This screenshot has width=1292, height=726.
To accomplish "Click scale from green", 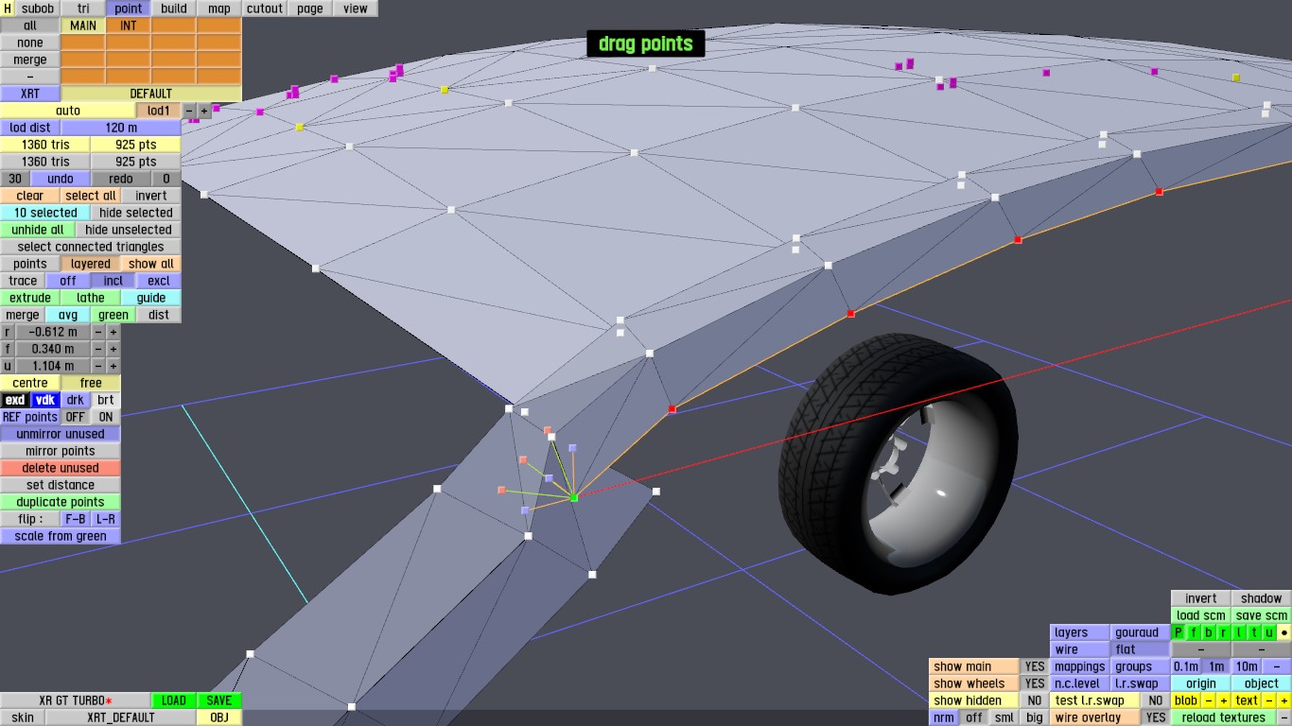I will pyautogui.click(x=61, y=536).
